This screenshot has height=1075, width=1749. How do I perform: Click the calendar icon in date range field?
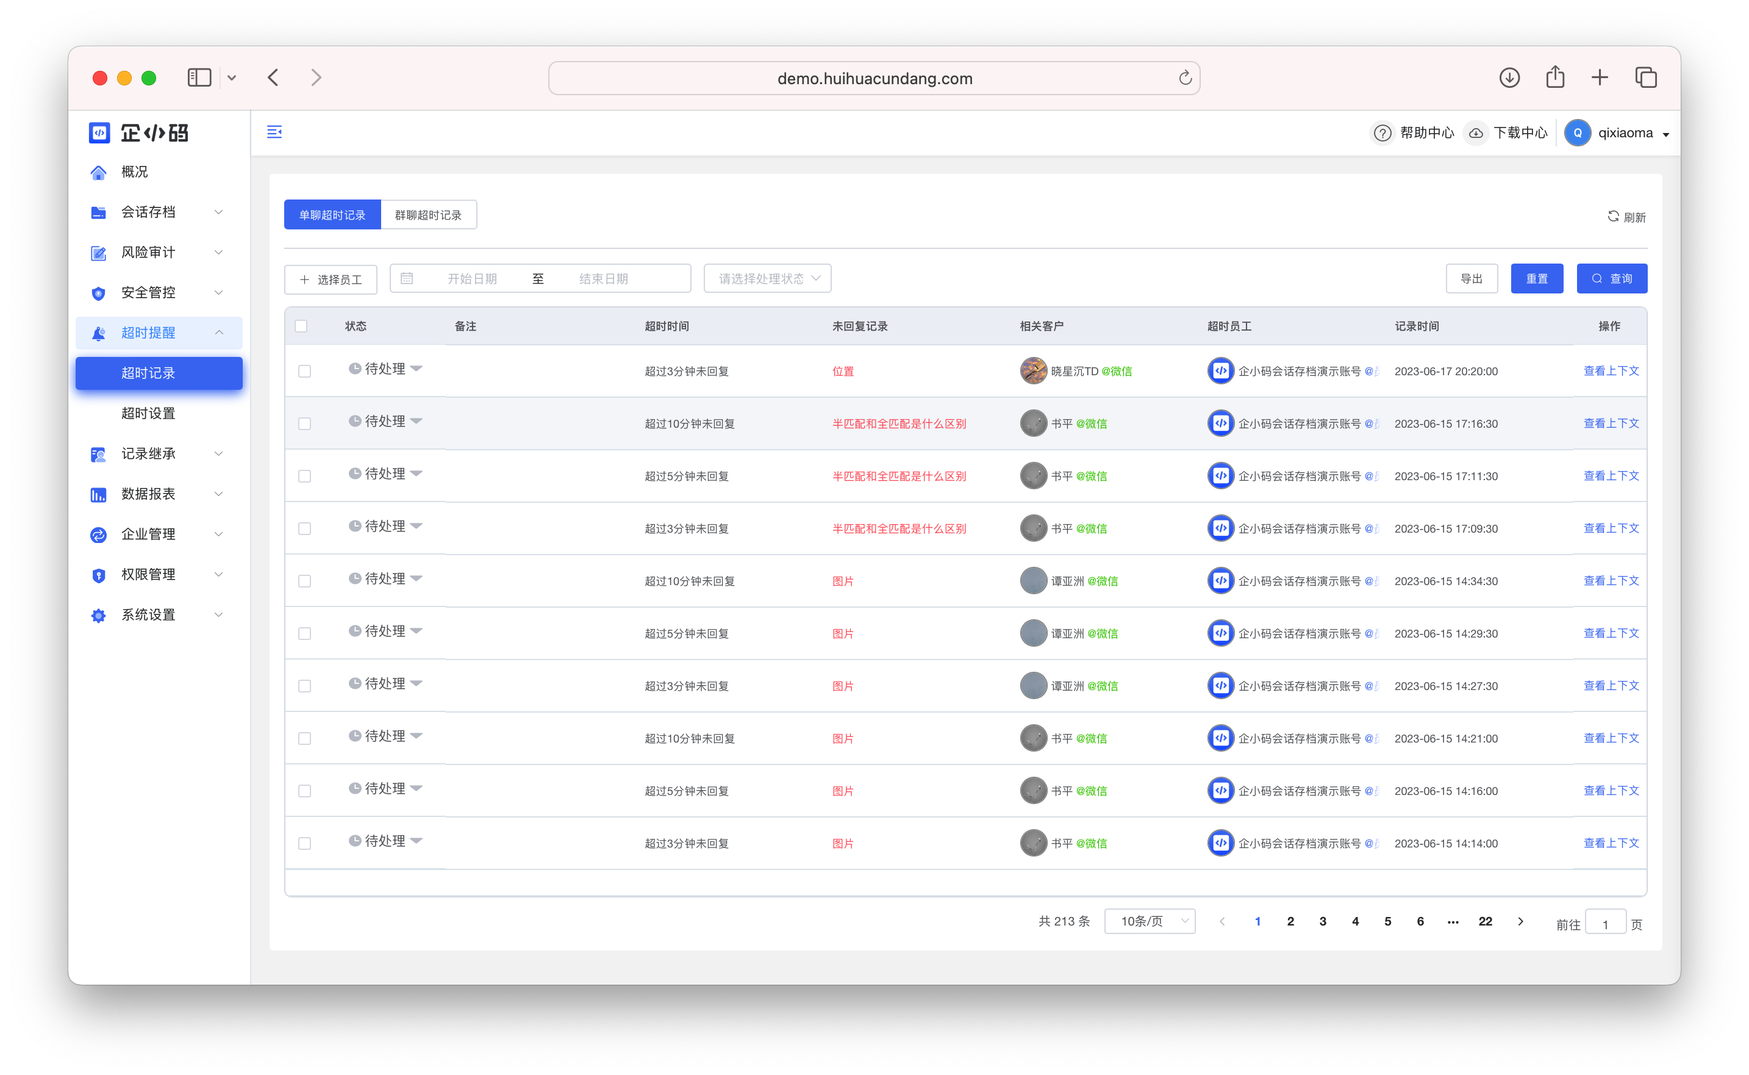(407, 278)
